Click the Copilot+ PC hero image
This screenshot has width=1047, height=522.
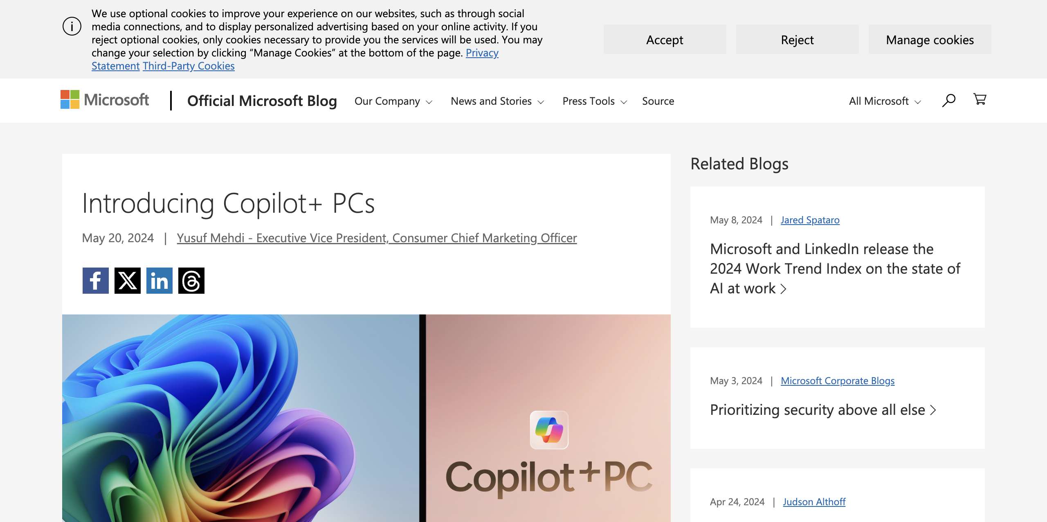tap(366, 417)
